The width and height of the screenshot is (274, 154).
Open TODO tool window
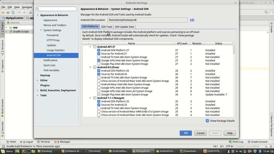coord(11,142)
